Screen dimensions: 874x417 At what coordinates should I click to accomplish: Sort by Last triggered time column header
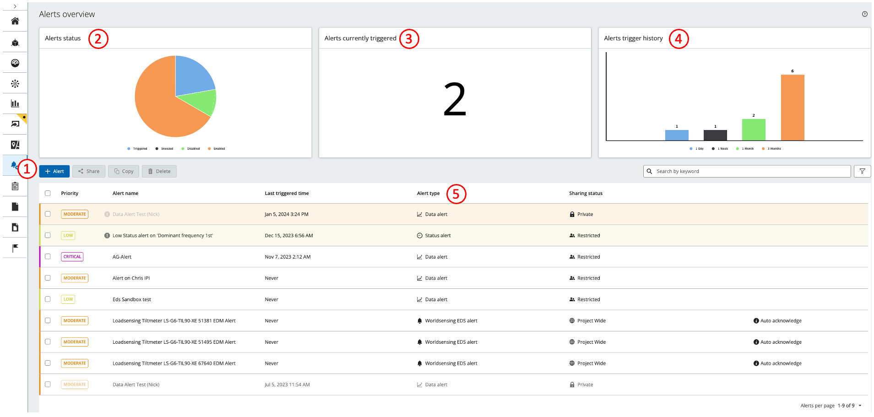[287, 193]
